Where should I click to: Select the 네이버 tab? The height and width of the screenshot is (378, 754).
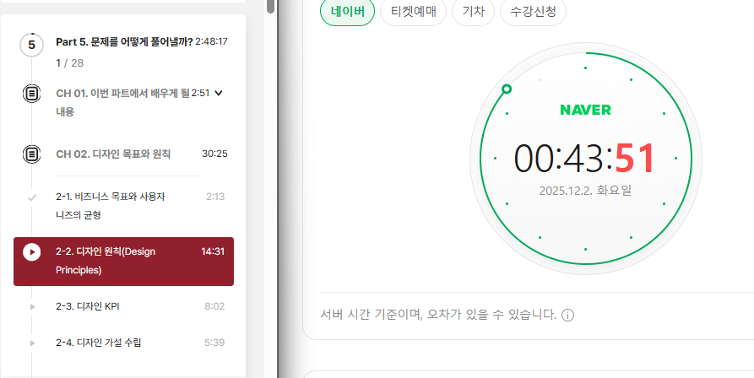click(347, 11)
